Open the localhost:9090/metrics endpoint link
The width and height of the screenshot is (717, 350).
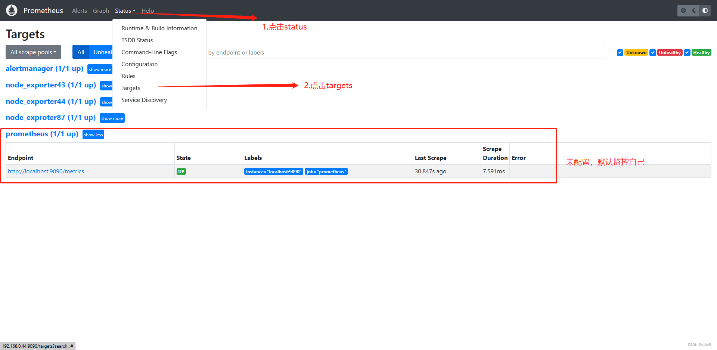pos(46,171)
